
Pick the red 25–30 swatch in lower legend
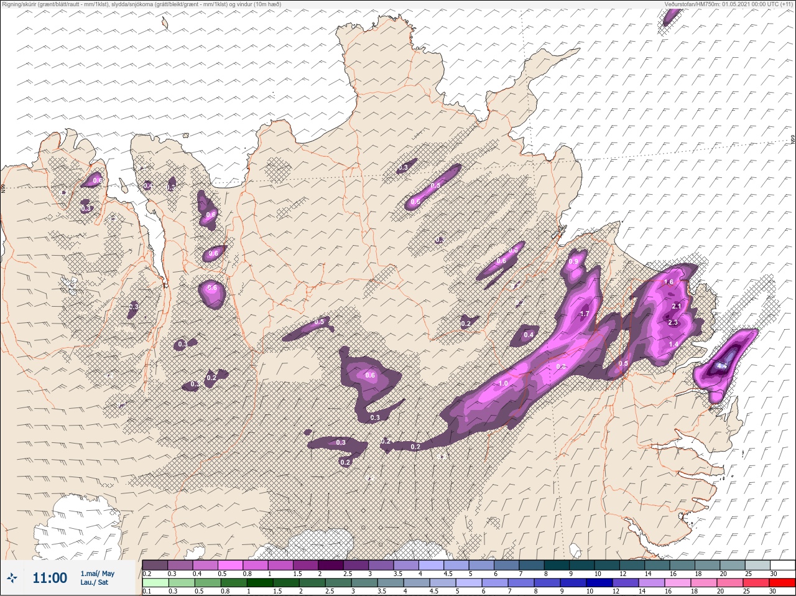[x=782, y=583]
